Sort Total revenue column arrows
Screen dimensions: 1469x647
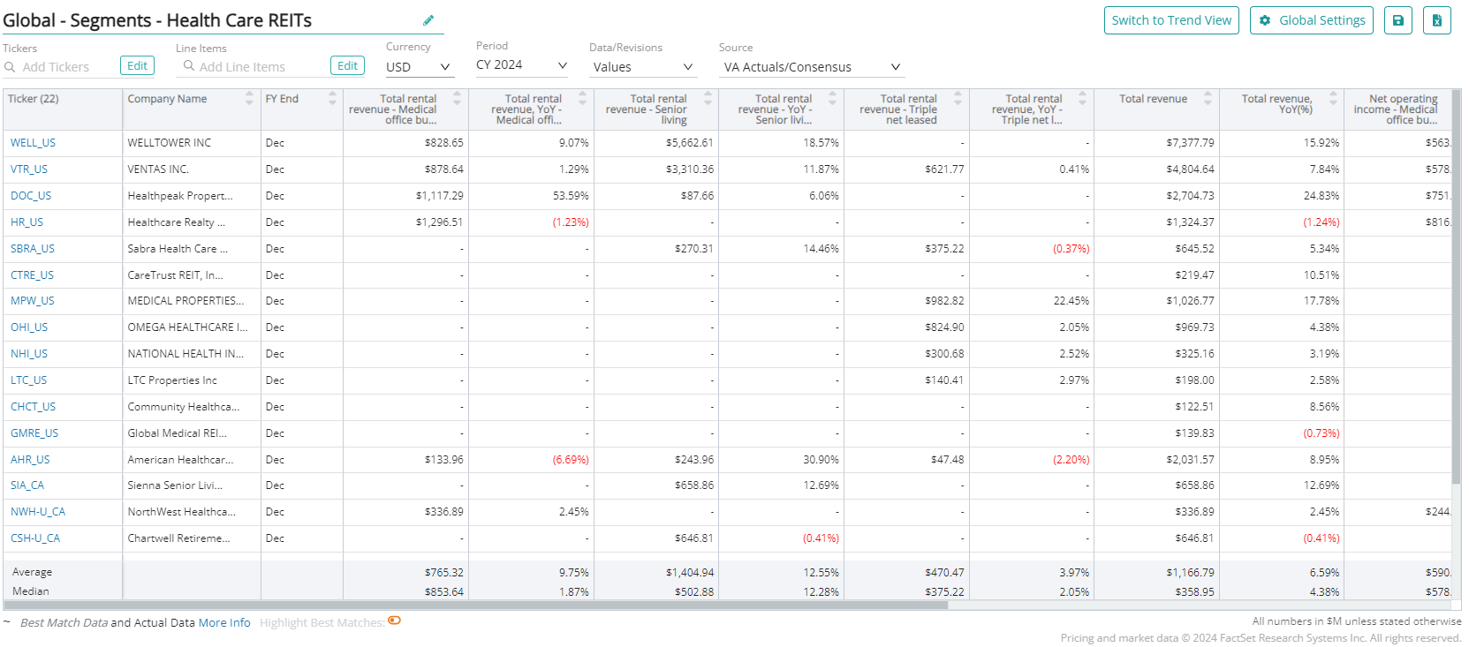(x=1208, y=99)
